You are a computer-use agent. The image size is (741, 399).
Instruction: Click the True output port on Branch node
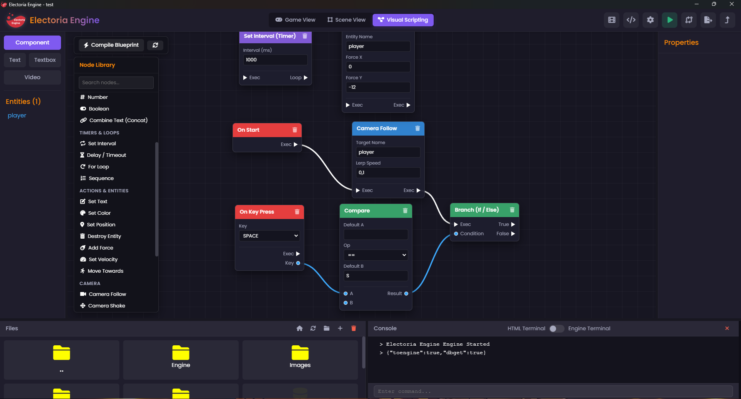(x=513, y=224)
